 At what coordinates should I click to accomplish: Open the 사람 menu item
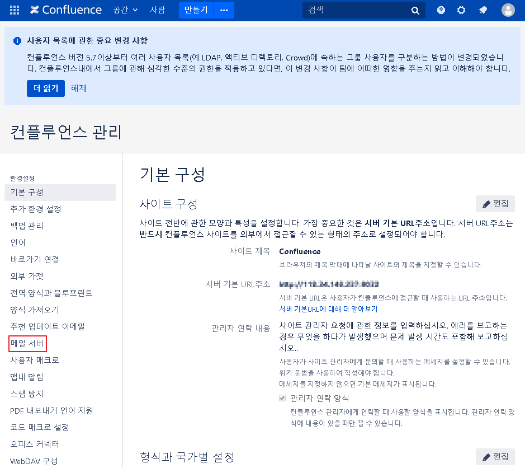tap(157, 10)
